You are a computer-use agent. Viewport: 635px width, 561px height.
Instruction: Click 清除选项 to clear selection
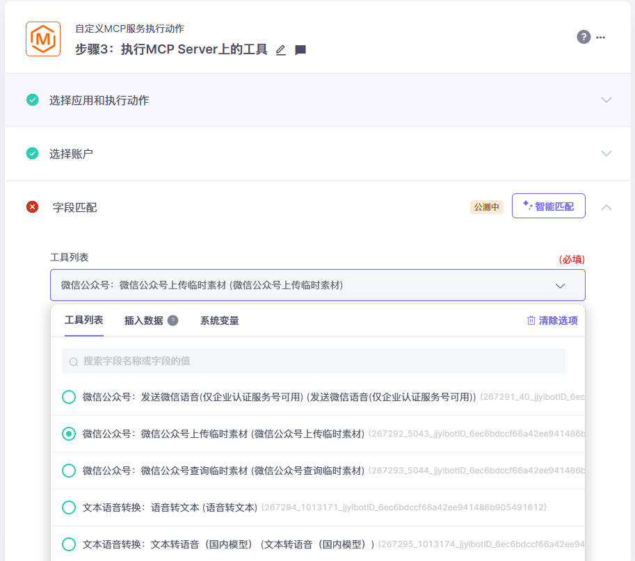pos(552,320)
